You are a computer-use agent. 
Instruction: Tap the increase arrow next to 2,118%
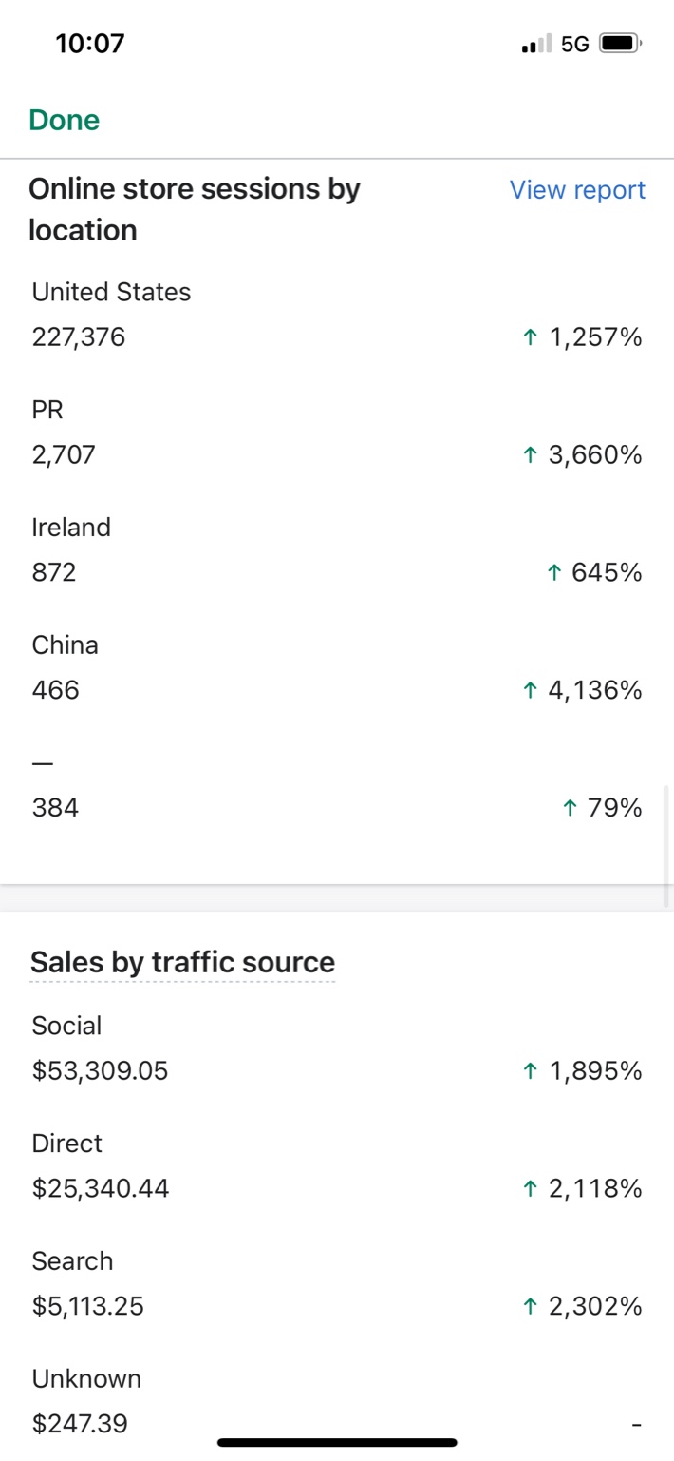point(531,1189)
